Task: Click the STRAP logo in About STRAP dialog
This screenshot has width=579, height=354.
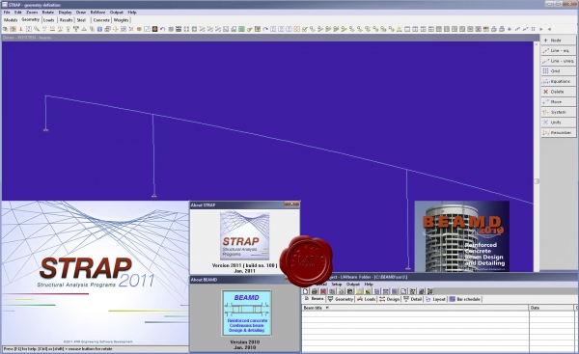Action: pyautogui.click(x=244, y=235)
